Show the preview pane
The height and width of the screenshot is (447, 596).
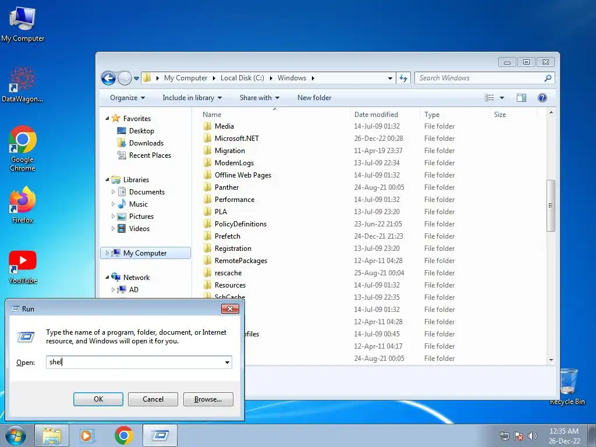click(x=521, y=98)
